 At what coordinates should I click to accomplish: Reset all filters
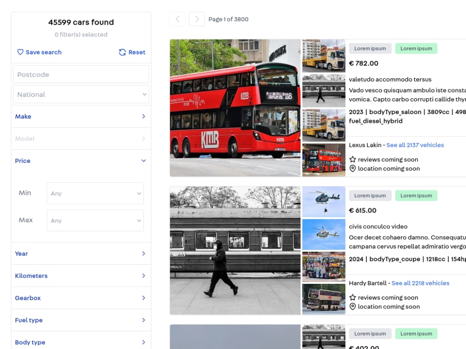click(132, 52)
